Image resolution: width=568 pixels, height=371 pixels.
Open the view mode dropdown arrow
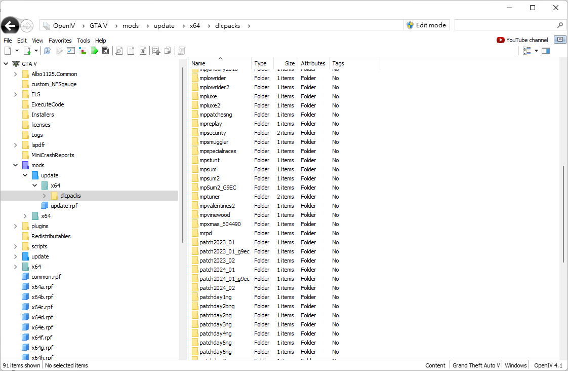(536, 51)
